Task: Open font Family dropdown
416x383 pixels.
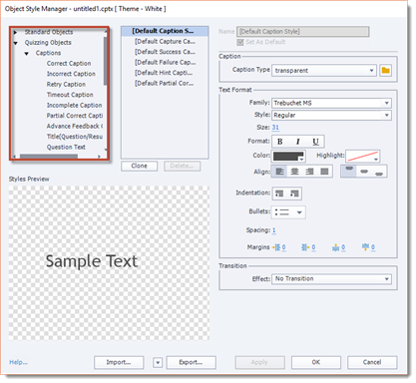Action: tap(331, 103)
